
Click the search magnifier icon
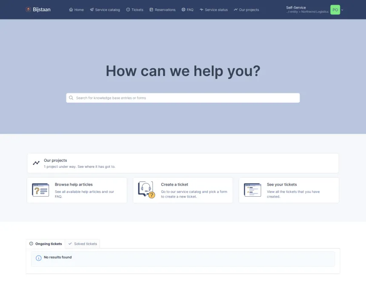71,98
